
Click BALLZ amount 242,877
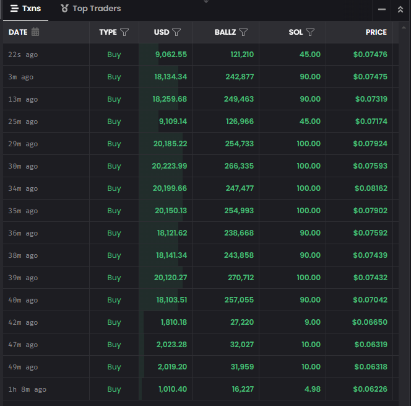coord(240,77)
